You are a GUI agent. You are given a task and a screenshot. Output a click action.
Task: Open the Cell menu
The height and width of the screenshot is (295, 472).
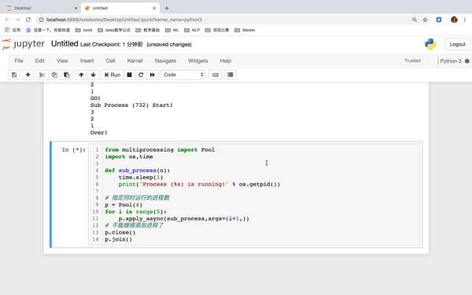110,61
